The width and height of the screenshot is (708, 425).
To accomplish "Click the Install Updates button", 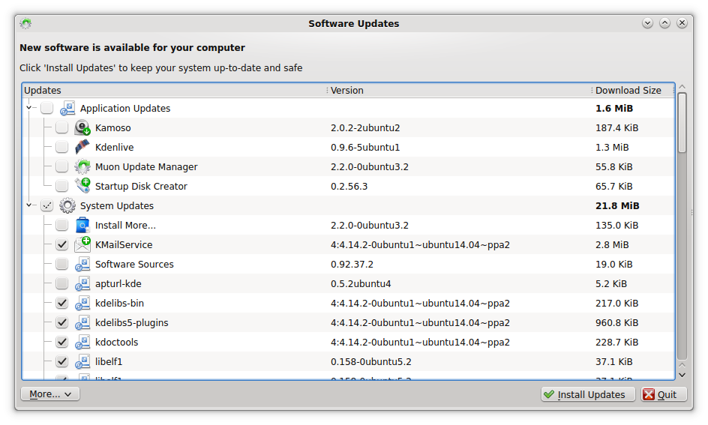I will 588,394.
